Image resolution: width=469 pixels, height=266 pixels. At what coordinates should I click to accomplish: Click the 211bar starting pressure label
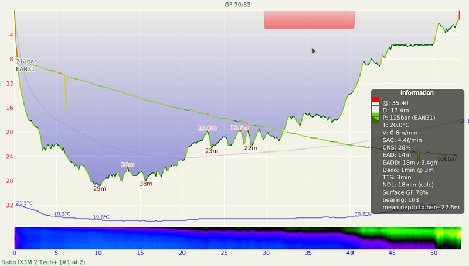pyautogui.click(x=28, y=61)
